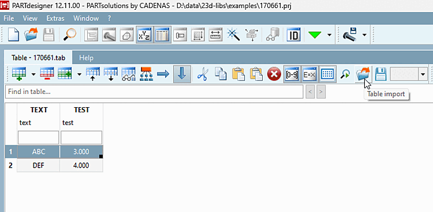The image size is (433, 212).
Task: Create a new project with blank page icon
Action: click(x=13, y=35)
